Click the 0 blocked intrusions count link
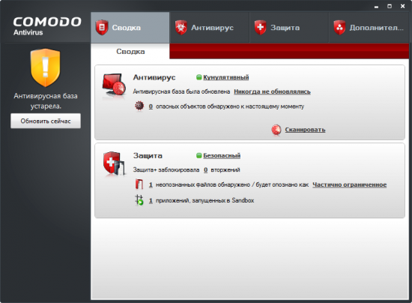 [205, 170]
